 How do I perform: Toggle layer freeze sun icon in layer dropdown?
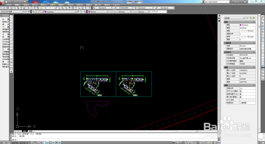coord(39,12)
